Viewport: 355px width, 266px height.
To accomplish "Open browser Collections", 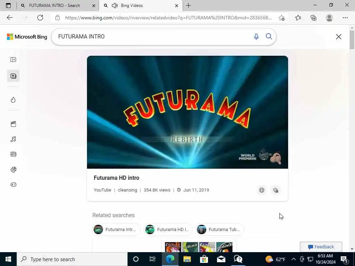I will tap(313, 18).
